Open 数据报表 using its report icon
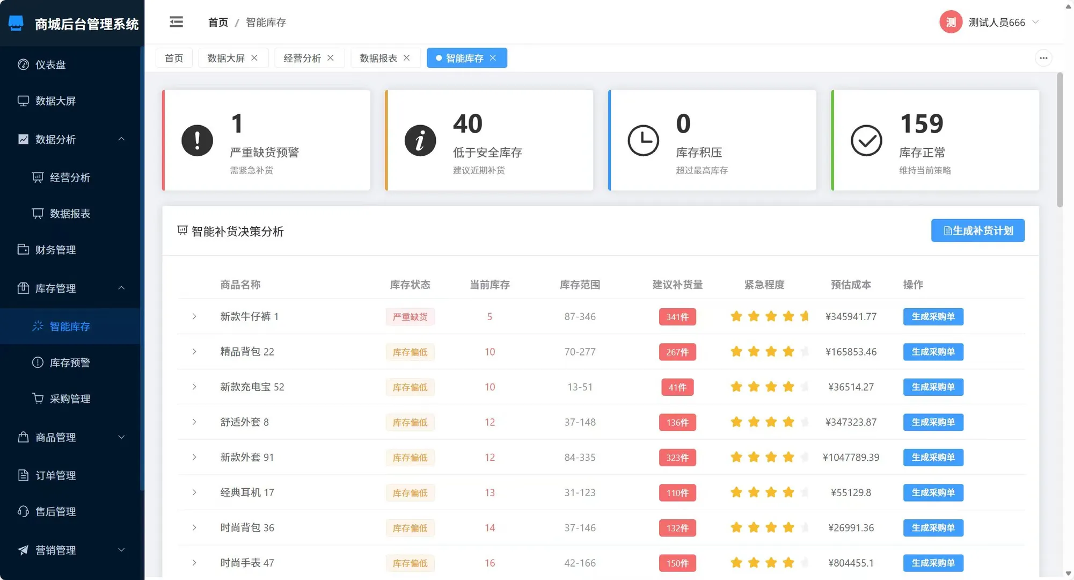 point(37,213)
